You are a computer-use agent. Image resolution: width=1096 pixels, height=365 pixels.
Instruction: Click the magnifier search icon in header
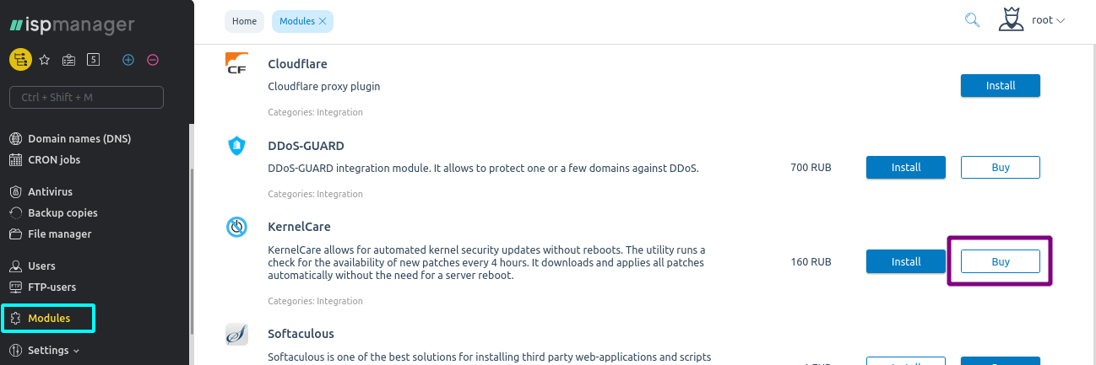coord(972,20)
